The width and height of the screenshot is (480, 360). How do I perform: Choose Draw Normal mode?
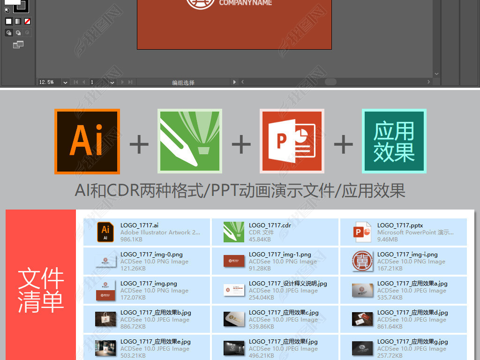coord(9,32)
